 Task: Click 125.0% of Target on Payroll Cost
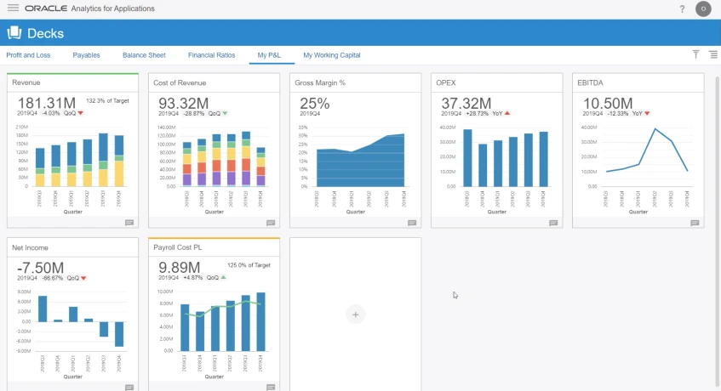coord(249,265)
